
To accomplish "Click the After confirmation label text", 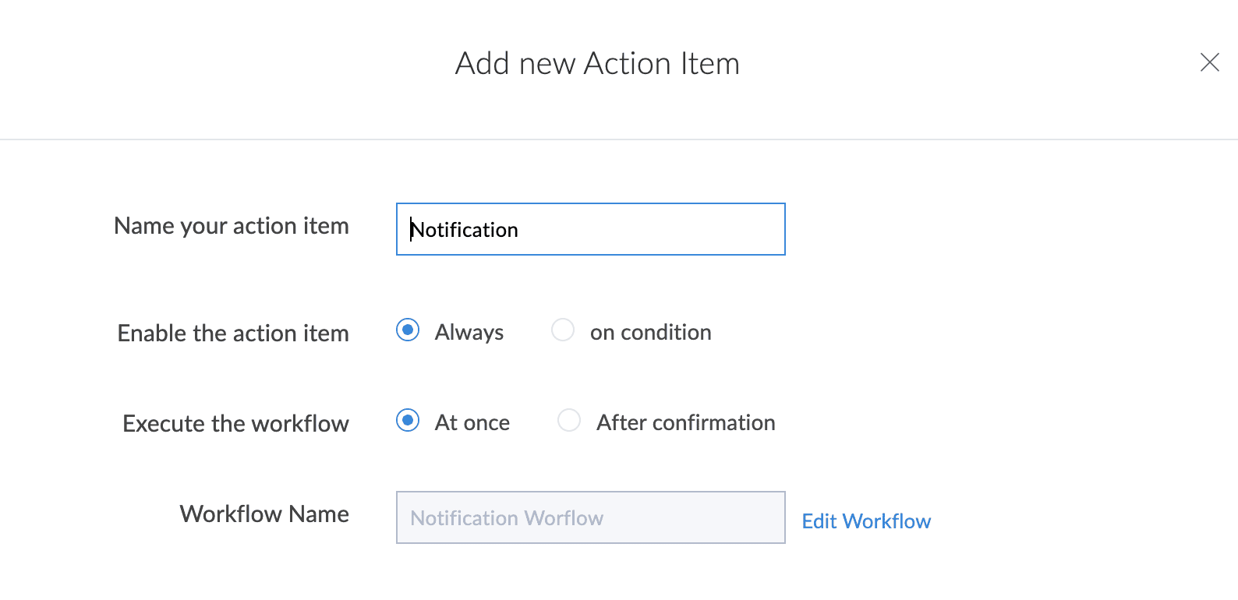I will point(686,423).
